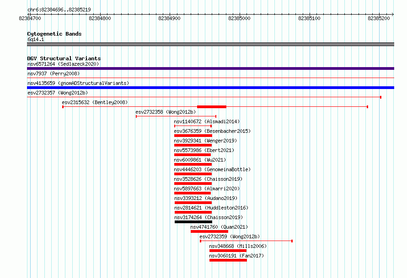Click the red bar under nsv2814621 (Huddleston2016)

[193, 212]
